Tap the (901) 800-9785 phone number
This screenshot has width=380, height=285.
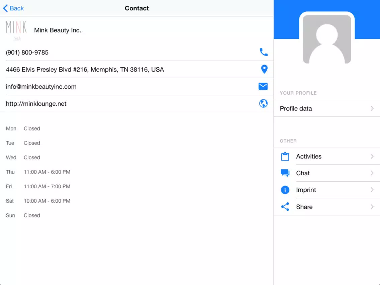[27, 52]
